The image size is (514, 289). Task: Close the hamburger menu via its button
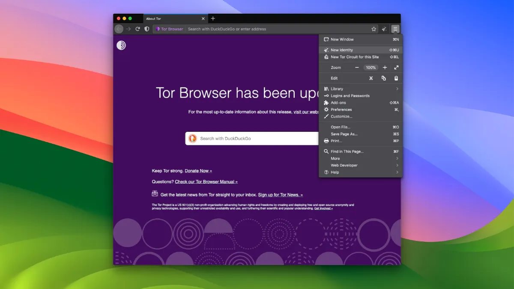click(395, 29)
